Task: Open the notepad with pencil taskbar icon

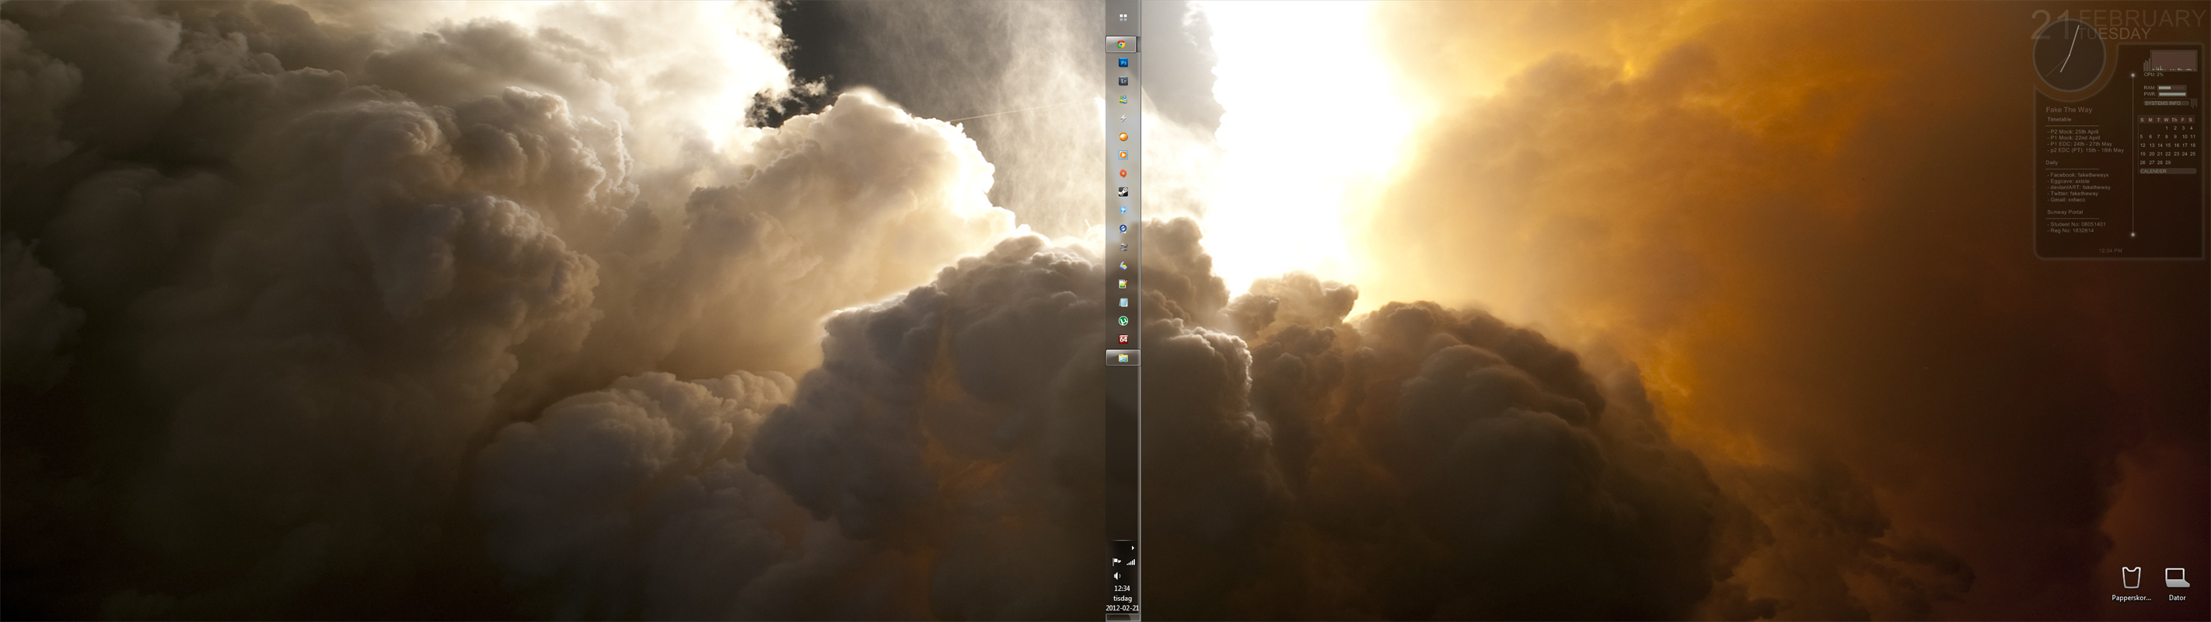Action: (x=1123, y=284)
